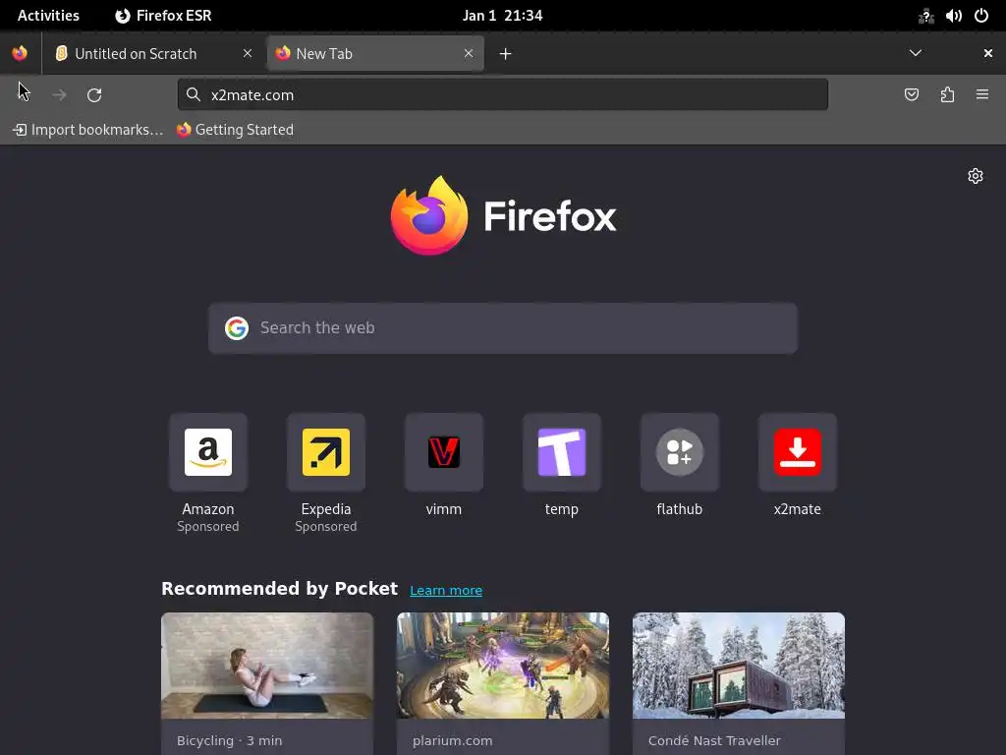The width and height of the screenshot is (1006, 755).
Task: Open the Activities overview
Action: [48, 16]
